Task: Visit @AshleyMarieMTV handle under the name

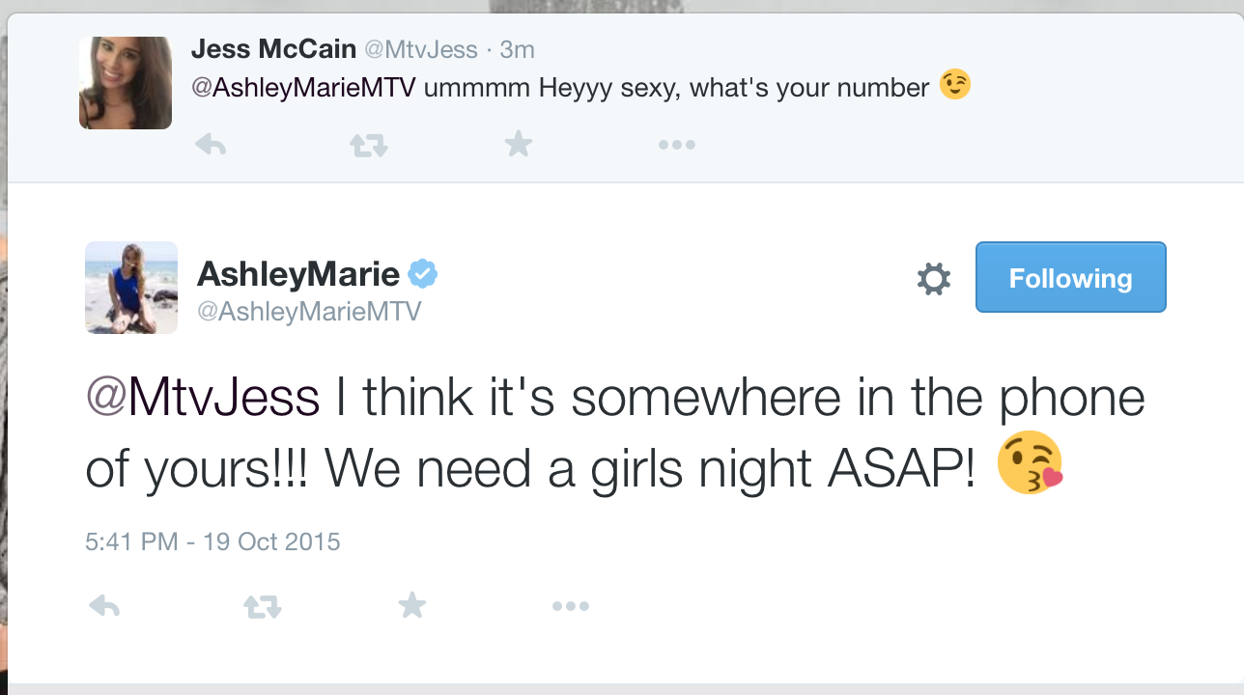Action: (309, 312)
